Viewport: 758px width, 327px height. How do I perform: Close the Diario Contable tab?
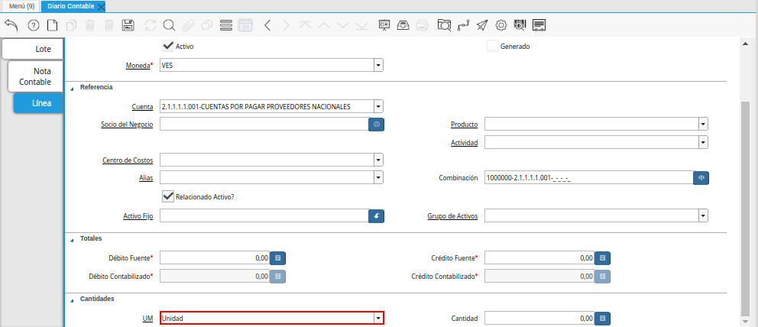click(101, 7)
